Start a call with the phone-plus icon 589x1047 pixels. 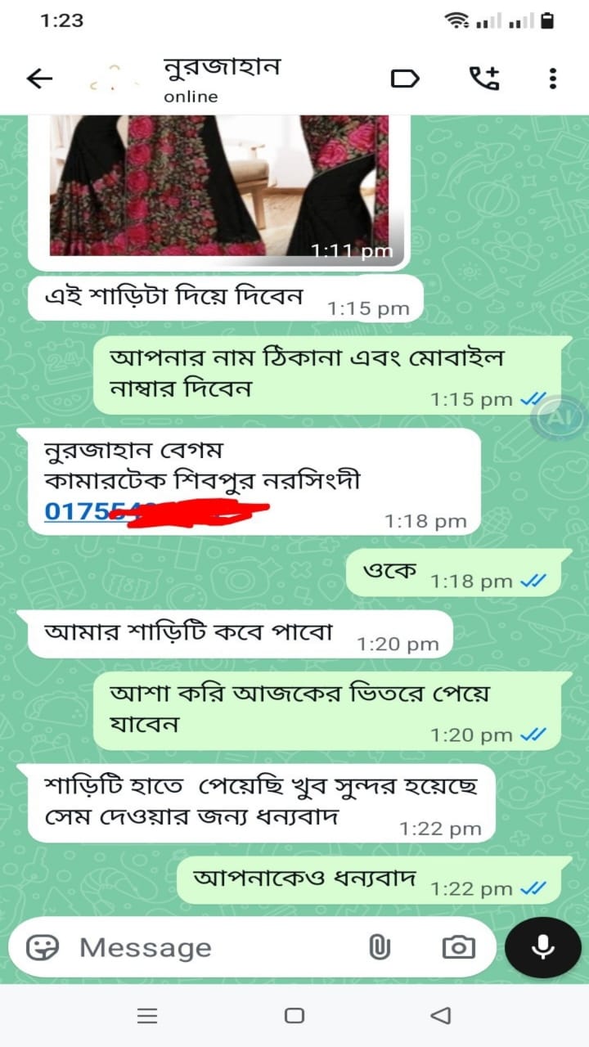pyautogui.click(x=483, y=79)
